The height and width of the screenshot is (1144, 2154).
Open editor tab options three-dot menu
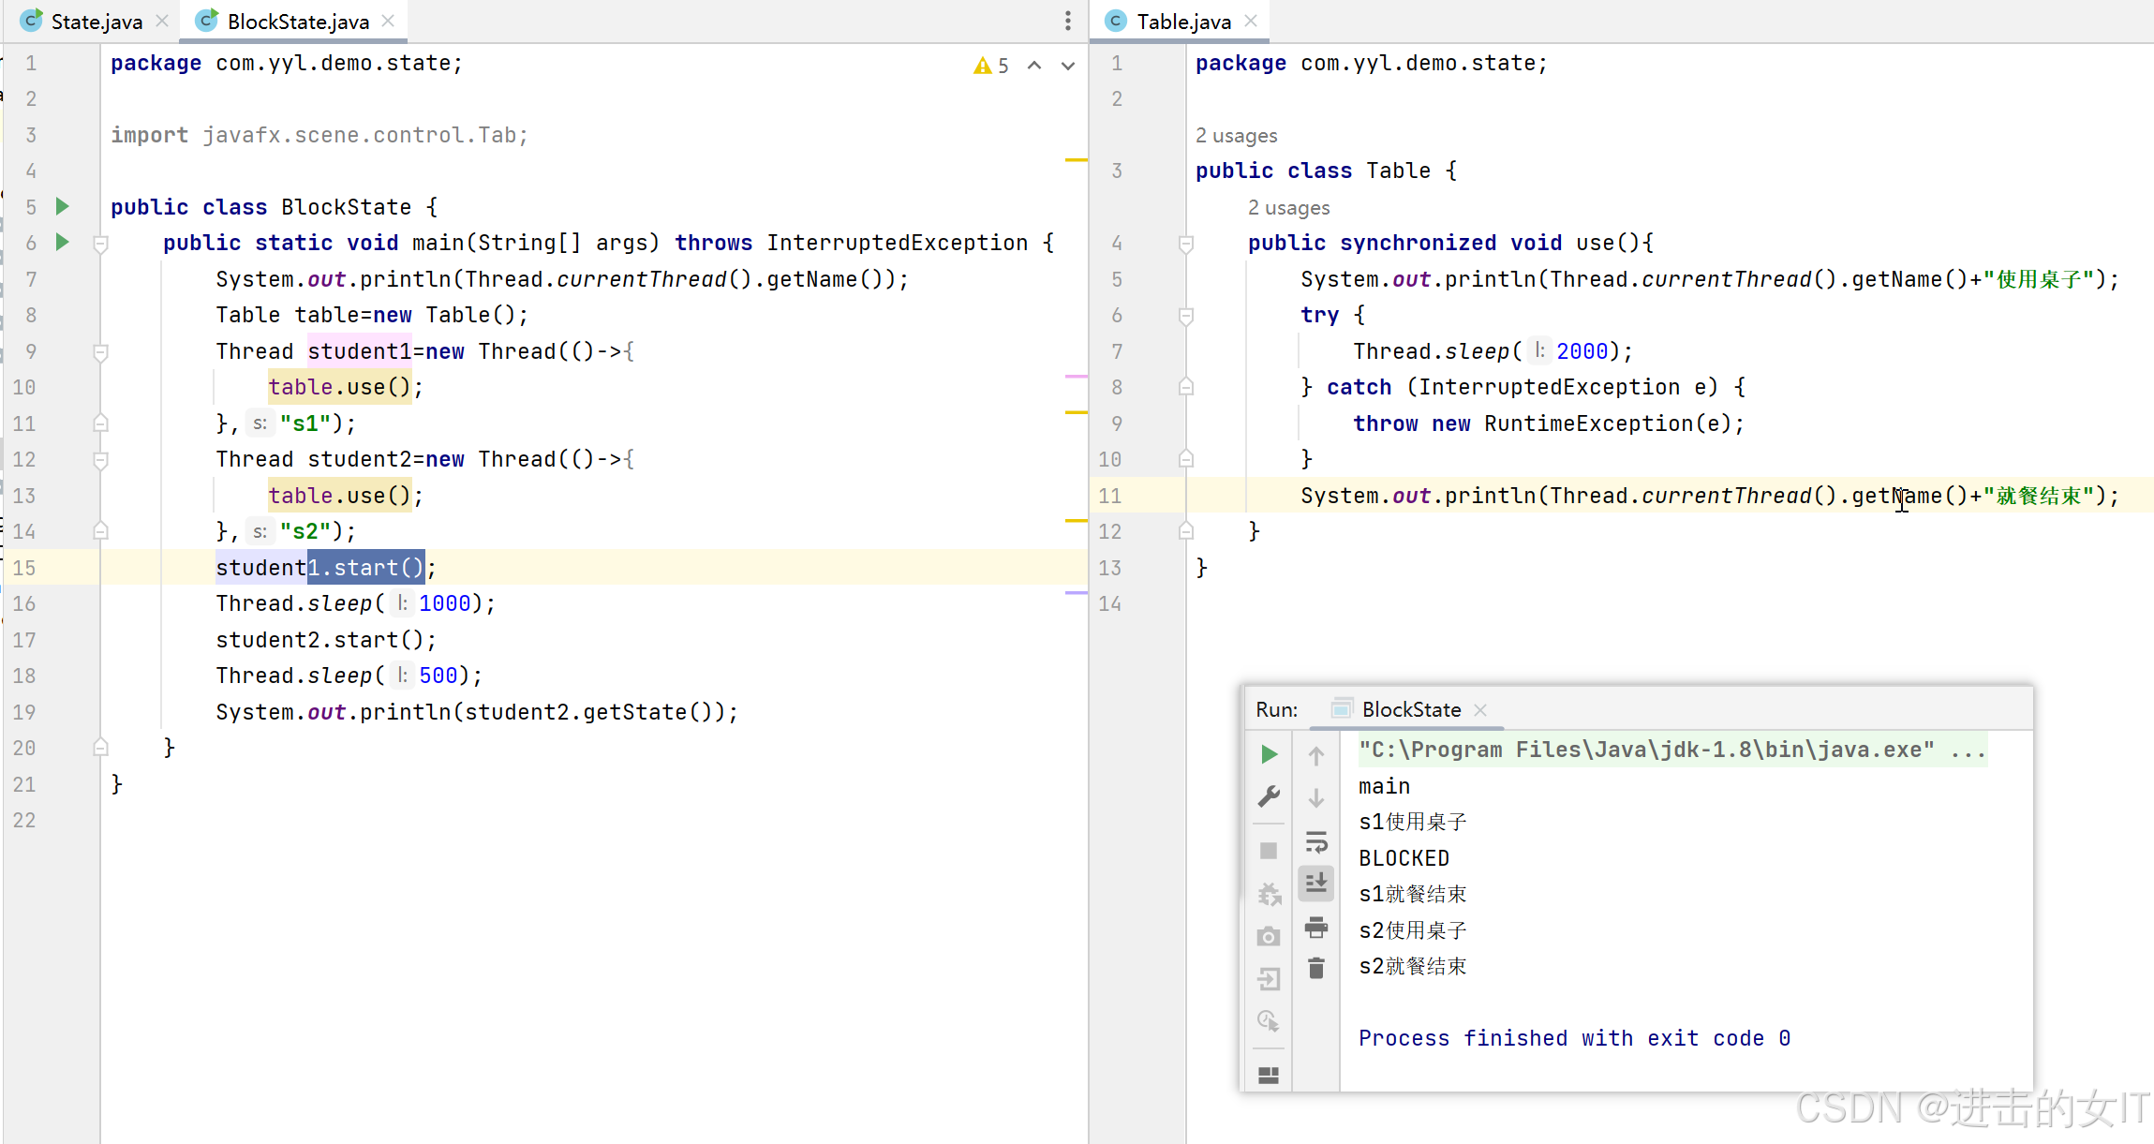click(x=1067, y=22)
